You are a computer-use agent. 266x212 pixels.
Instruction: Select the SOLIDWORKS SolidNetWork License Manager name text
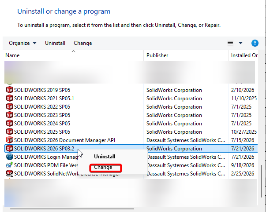(x=67, y=174)
